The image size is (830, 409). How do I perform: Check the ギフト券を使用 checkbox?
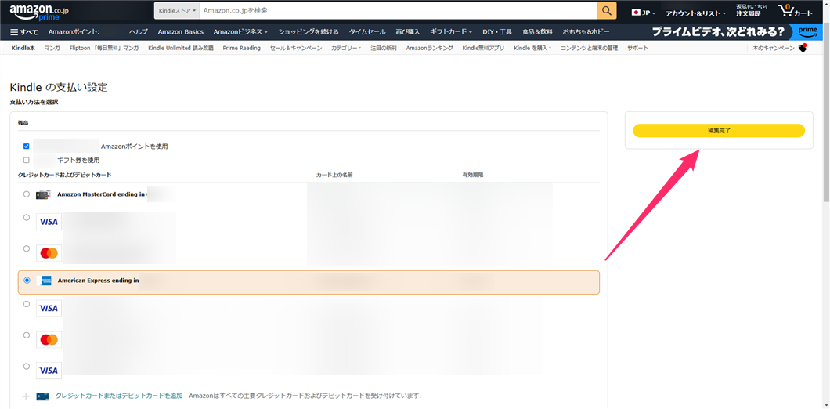[x=27, y=160]
